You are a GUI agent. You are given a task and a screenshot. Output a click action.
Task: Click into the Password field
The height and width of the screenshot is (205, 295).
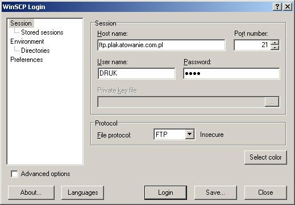(231, 73)
